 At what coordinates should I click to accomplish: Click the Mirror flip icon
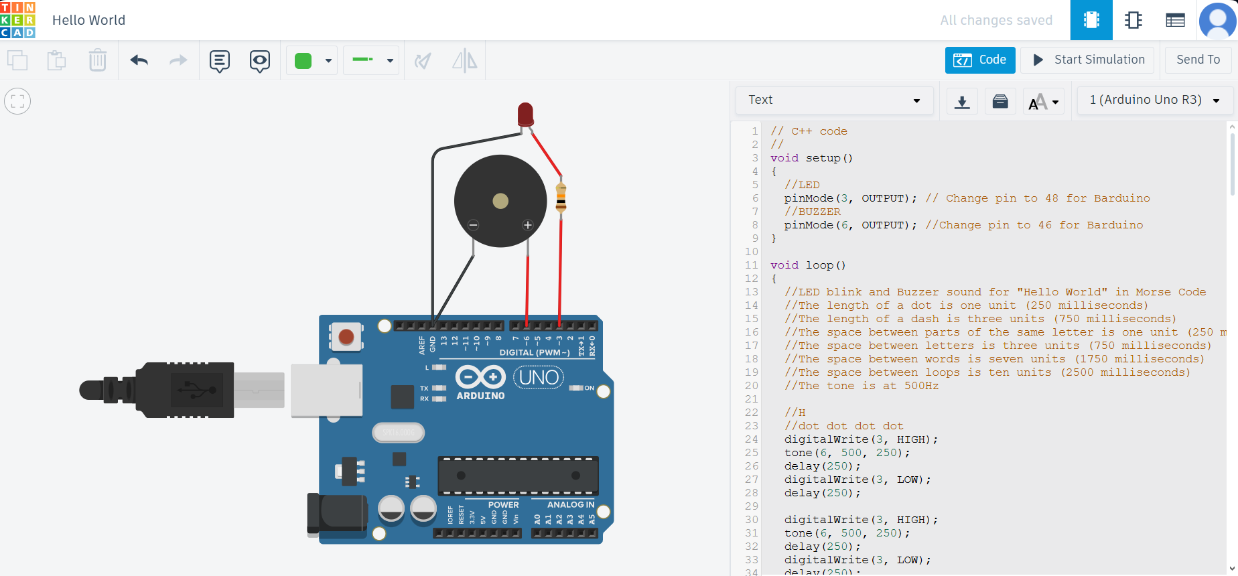[464, 61]
